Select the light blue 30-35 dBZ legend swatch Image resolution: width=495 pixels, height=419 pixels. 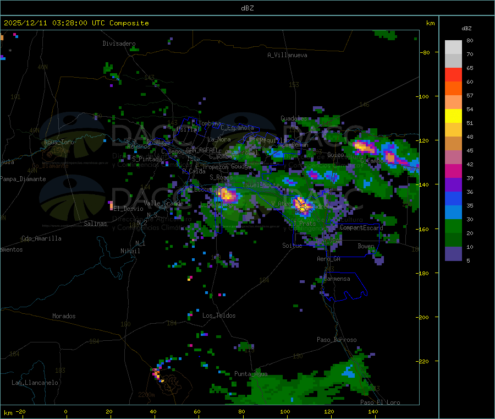453,213
